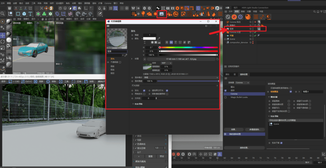The height and width of the screenshot is (168, 326).
Task: Open the MIP sampling dropdown
Action: 166,63
